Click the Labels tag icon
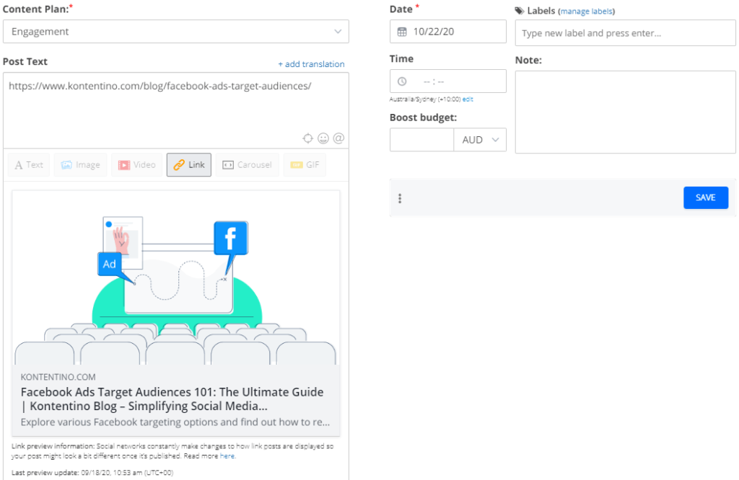Screen dimensions: 739x480 point(520,11)
